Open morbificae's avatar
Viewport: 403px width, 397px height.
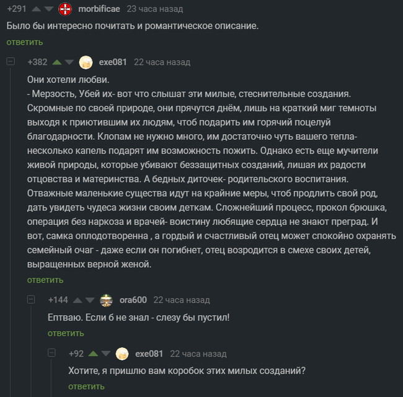tap(64, 9)
